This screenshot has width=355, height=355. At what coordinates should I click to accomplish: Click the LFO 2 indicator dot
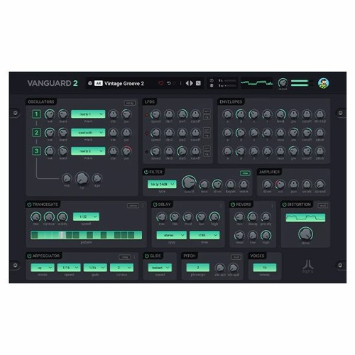coord(147,133)
